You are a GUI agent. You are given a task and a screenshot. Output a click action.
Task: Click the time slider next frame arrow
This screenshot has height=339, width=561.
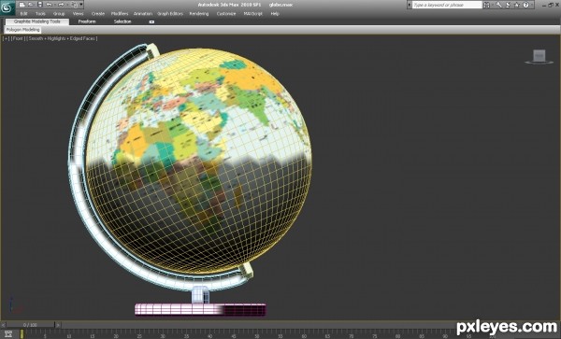click(x=58, y=325)
